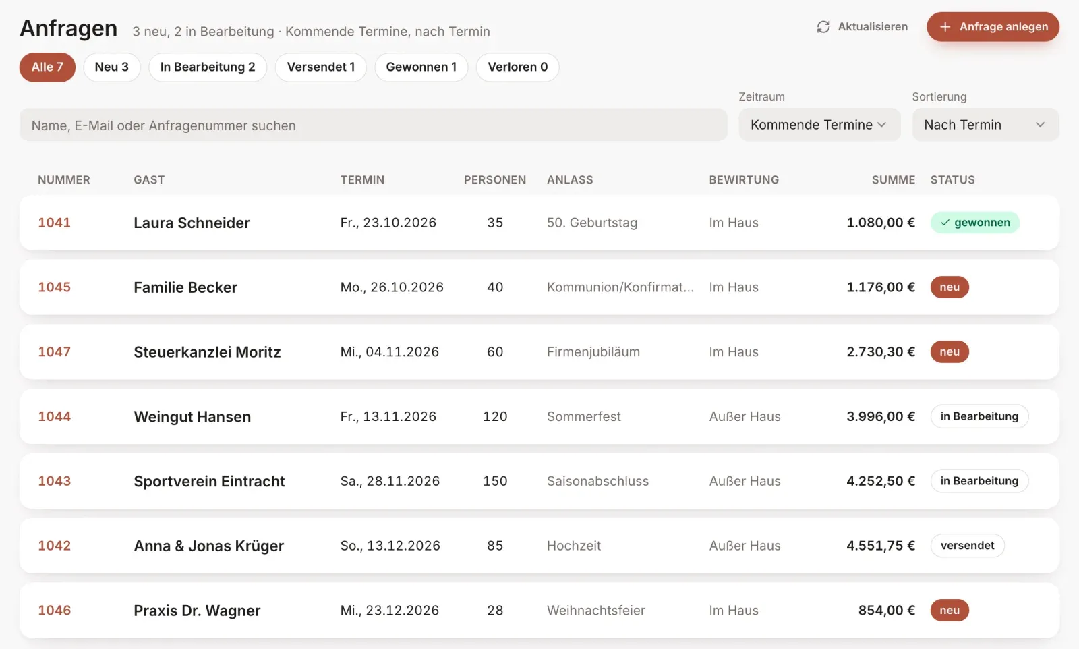Switch to the In Bearbeitung 2 tab
Screen dimensions: 1079x649
(208, 67)
